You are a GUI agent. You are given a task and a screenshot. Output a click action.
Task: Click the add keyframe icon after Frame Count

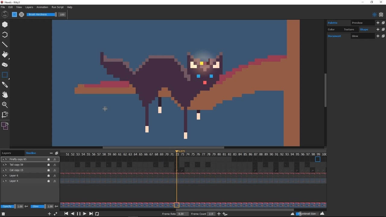point(225,214)
